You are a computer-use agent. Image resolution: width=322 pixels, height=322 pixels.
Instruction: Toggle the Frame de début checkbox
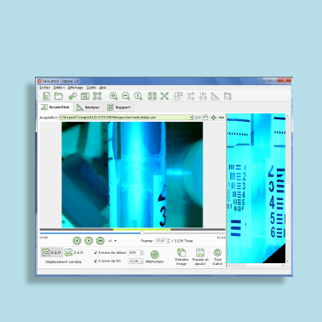tap(95, 252)
